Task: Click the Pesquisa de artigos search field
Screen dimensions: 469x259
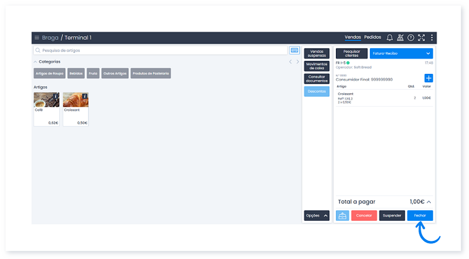Action: 160,50
